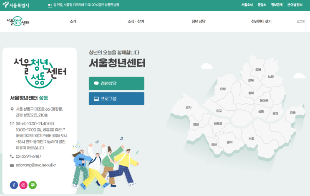
Task: Click the 청년상담 green button
Action: tap(116, 83)
